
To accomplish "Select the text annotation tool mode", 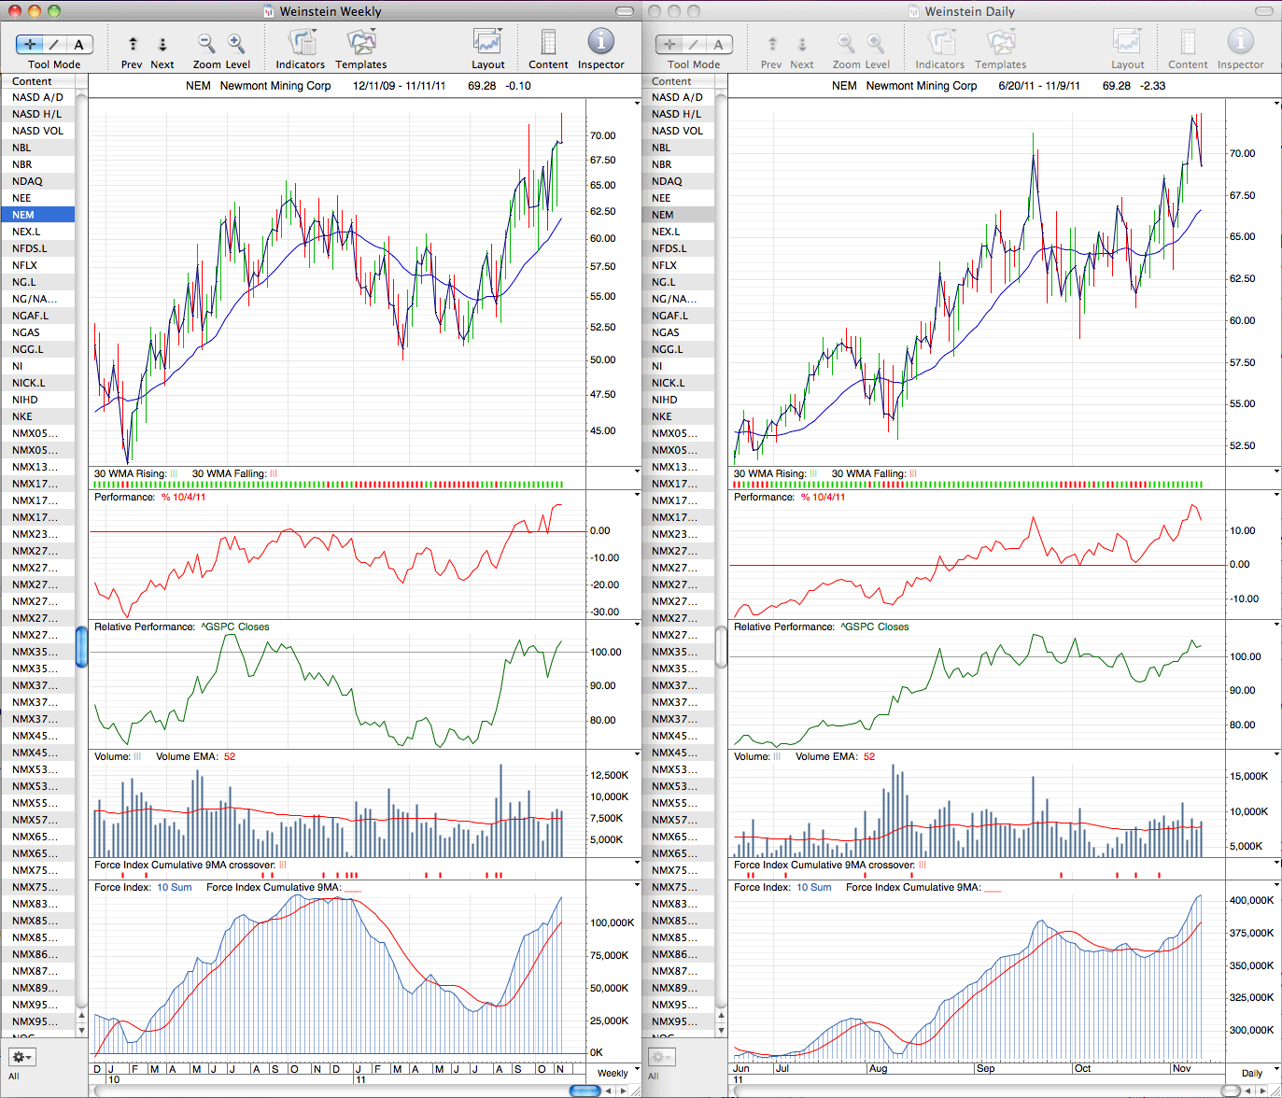I will pos(79,44).
